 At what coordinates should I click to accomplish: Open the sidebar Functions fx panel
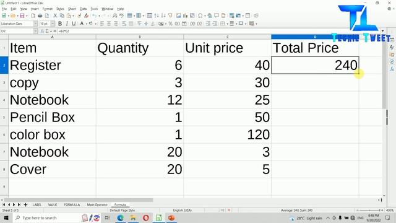tap(392, 69)
